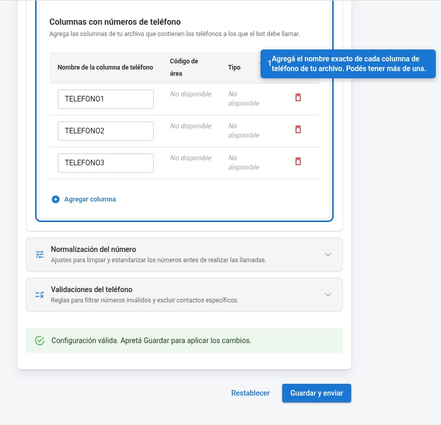Viewport: 441px width, 425px height.
Task: Click the Ajustes para limpiar y estandarizar description
Action: 159,260
